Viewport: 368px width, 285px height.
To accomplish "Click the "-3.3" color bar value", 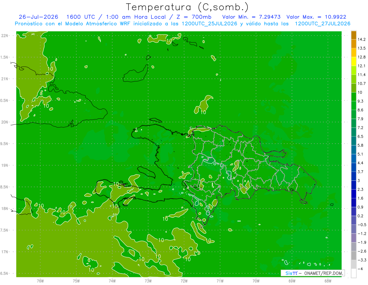I will point(362,260).
